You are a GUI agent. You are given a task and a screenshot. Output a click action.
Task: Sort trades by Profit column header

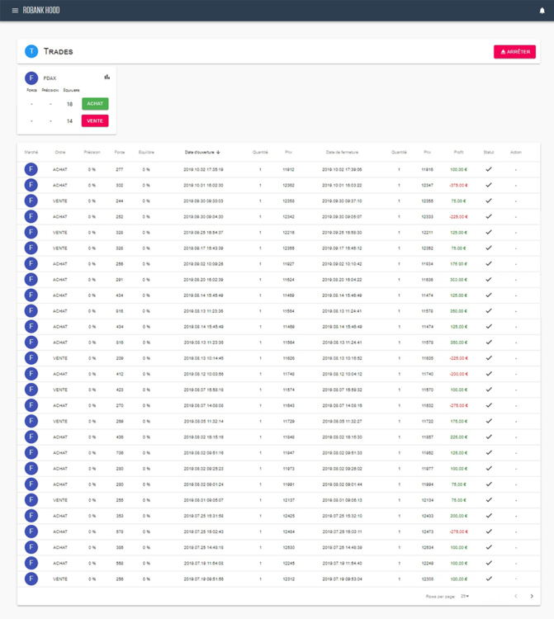458,152
